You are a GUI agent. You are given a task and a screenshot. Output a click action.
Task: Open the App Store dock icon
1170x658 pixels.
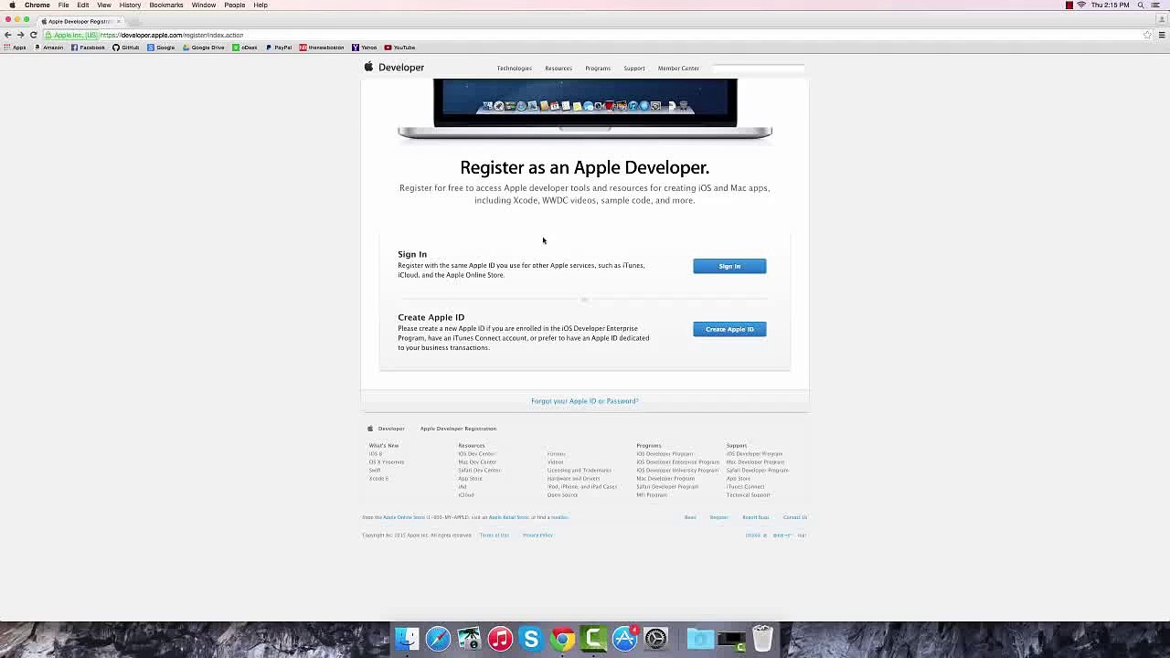click(624, 638)
